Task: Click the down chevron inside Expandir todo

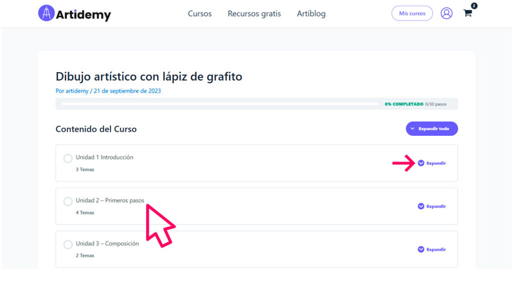Action: click(413, 129)
